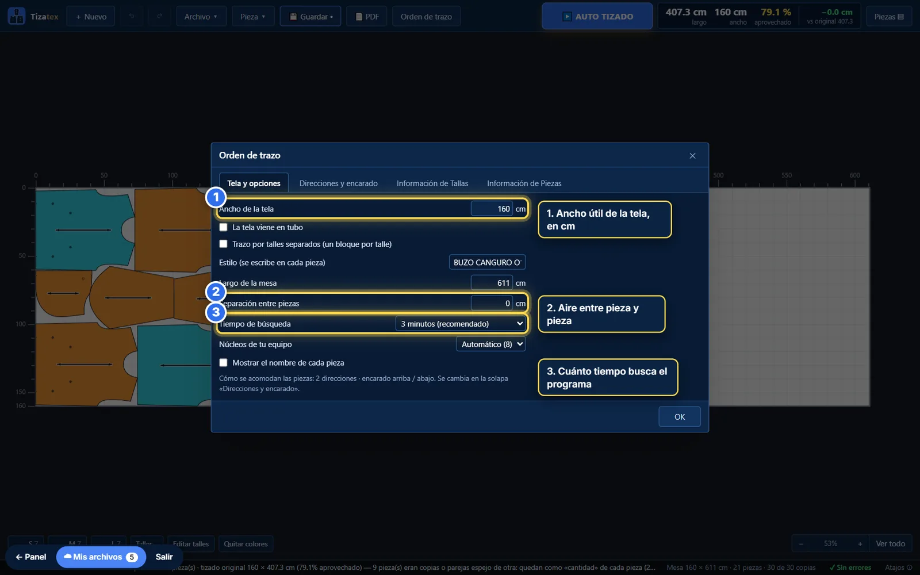Start the AUTO TIZADO play button
Viewport: 920px width, 575px height.
597,16
